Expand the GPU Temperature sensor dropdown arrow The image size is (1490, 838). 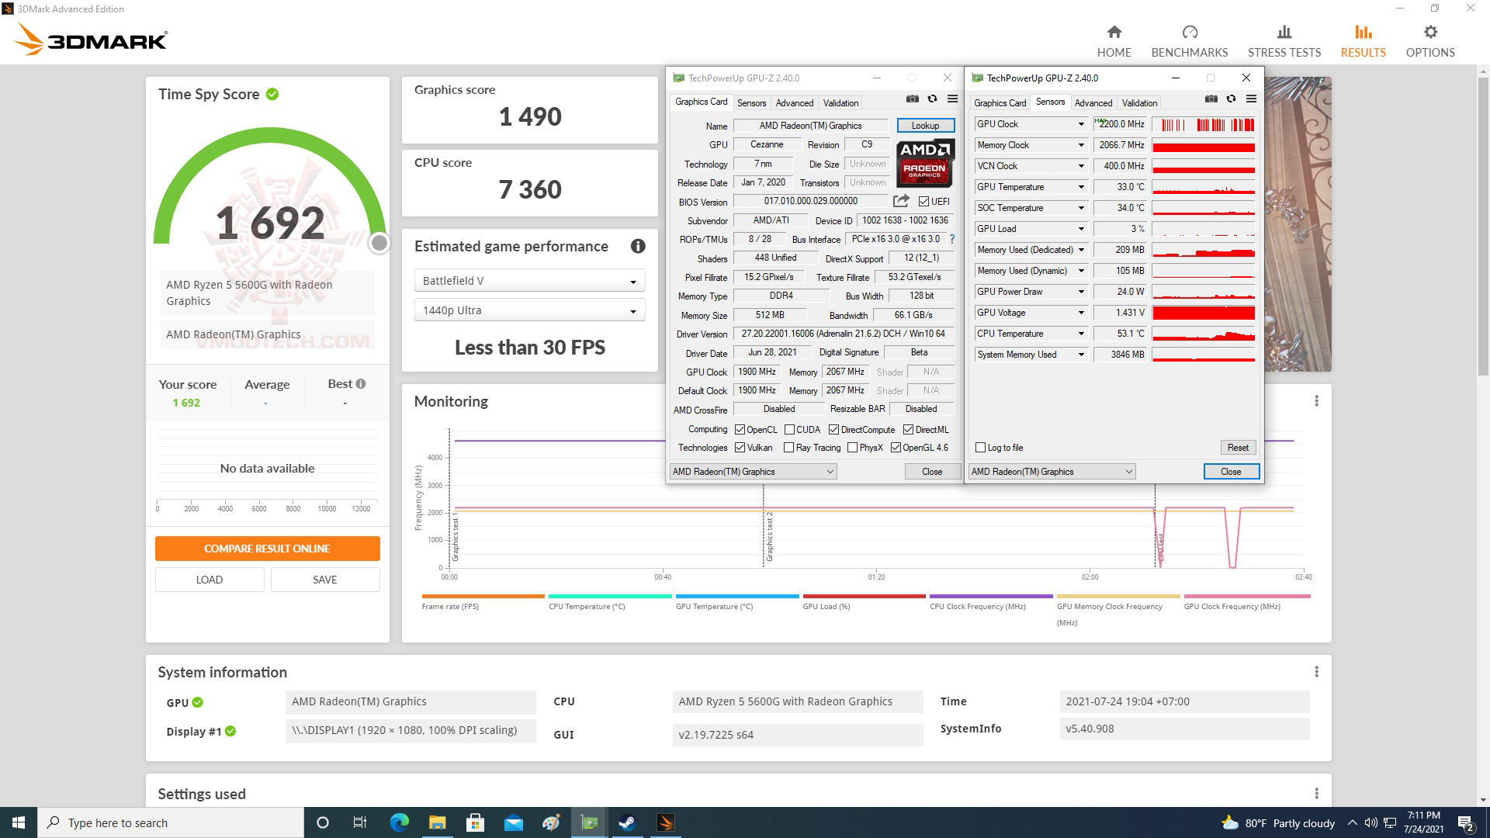[1080, 187]
